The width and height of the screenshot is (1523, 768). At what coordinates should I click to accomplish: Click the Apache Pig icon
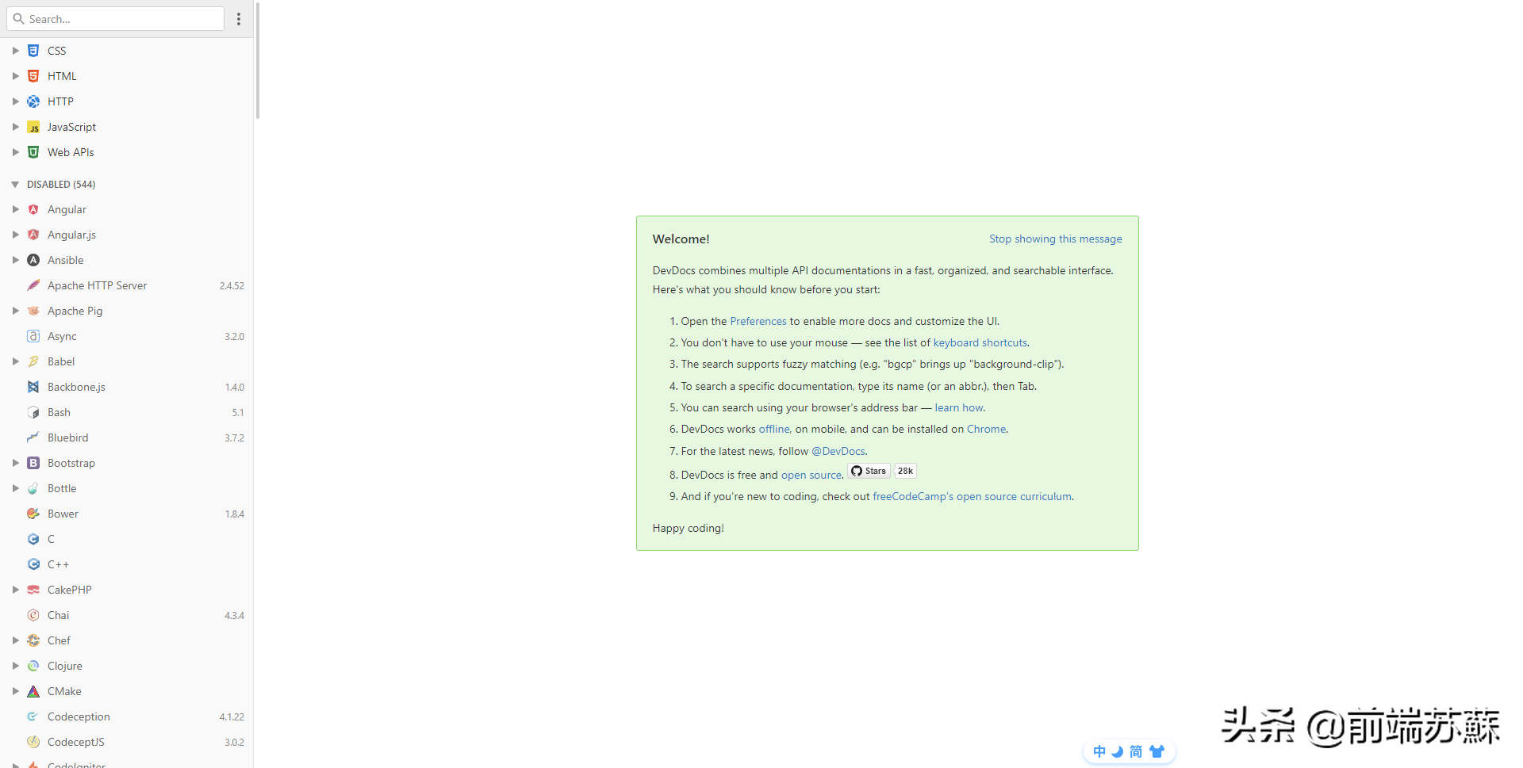tap(33, 311)
